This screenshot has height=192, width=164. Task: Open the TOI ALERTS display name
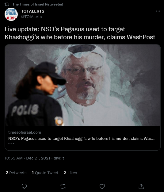click(33, 11)
